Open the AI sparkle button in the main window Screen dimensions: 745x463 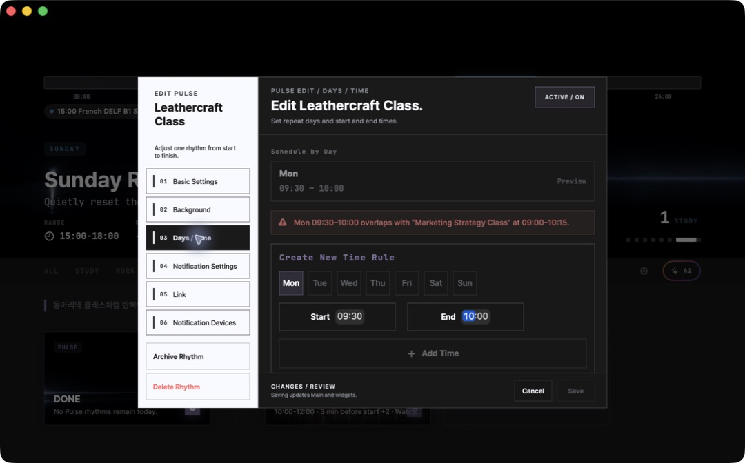pos(682,271)
